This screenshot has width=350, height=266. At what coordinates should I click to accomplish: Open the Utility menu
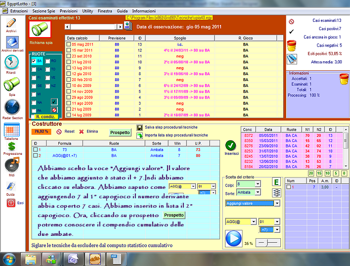point(87,11)
